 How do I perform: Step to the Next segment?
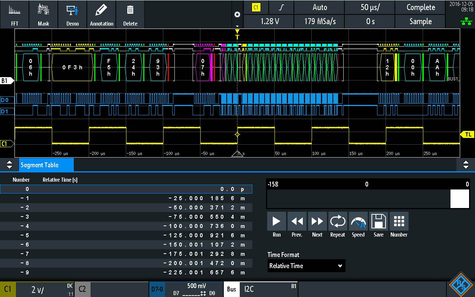point(317,221)
